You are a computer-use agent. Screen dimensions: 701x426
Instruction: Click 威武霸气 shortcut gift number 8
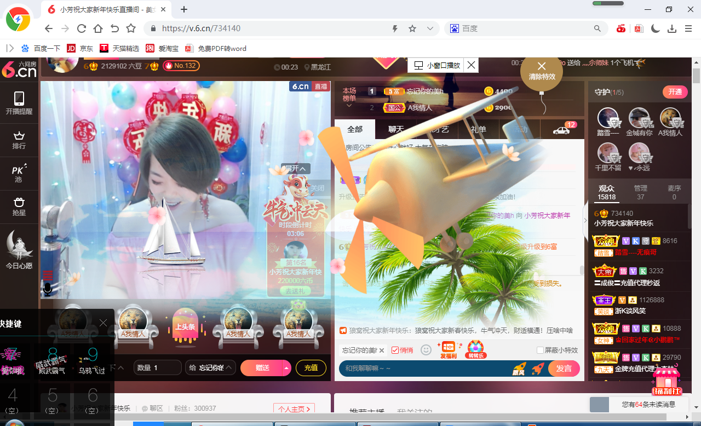pyautogui.click(x=52, y=361)
